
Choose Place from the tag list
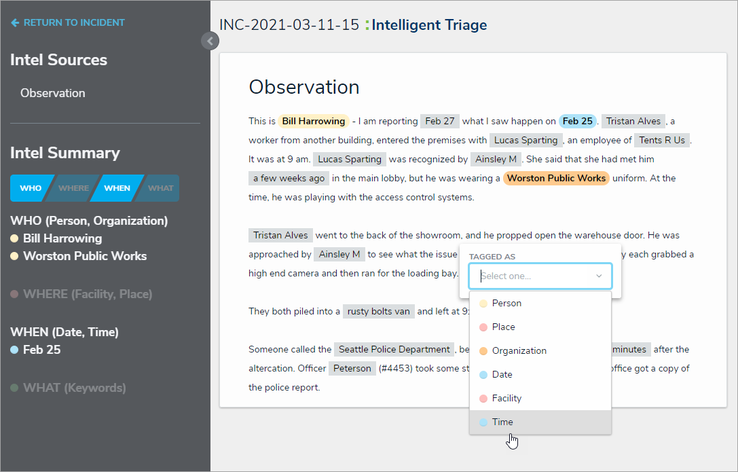click(503, 327)
